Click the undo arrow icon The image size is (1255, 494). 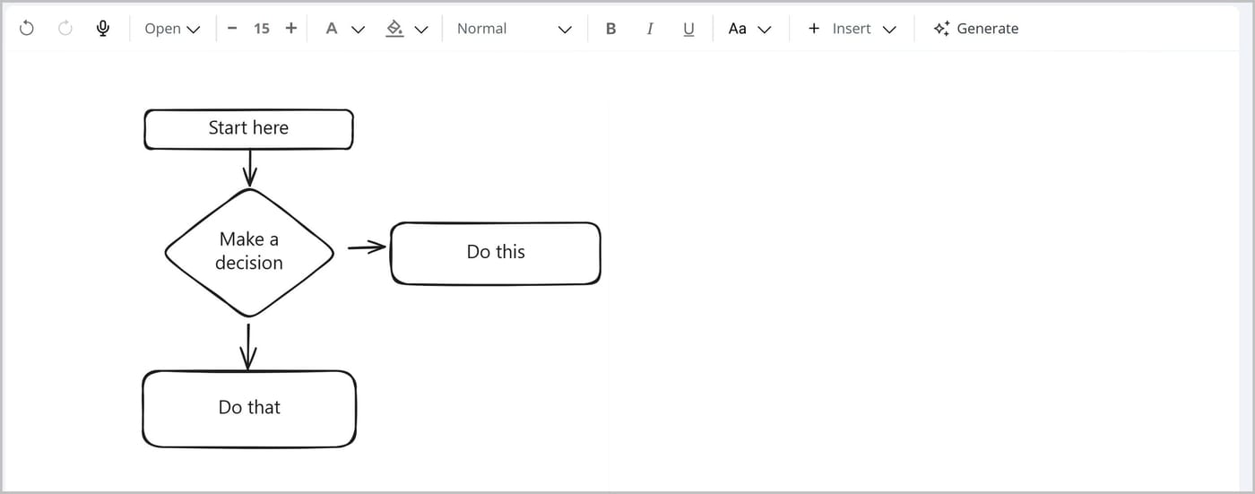click(x=27, y=29)
